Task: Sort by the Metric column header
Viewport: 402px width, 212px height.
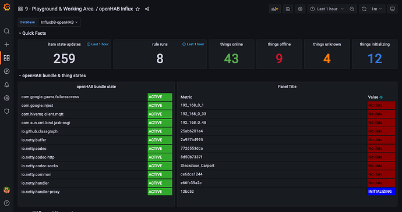Action: point(186,97)
